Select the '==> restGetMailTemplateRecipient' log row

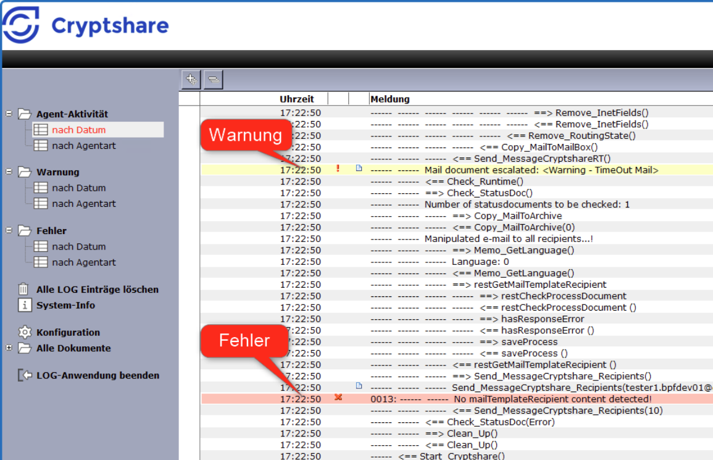(x=457, y=285)
